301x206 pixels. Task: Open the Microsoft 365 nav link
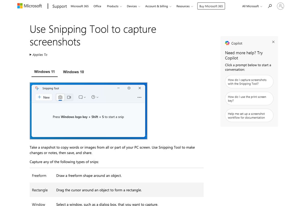point(80,6)
